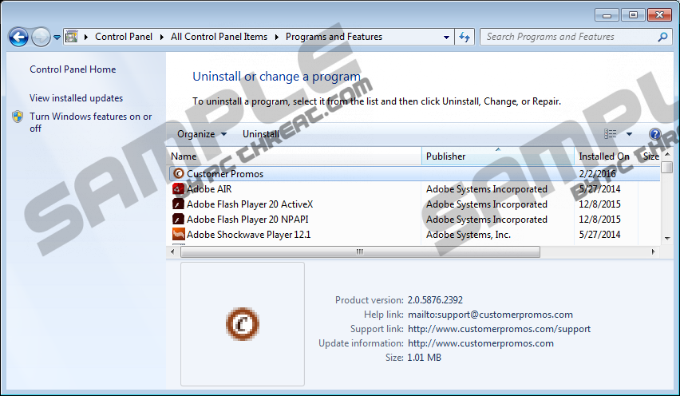Click Uninstall in the toolbar

pyautogui.click(x=261, y=134)
